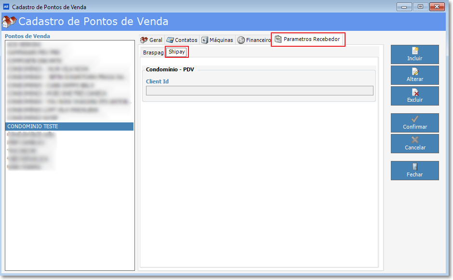Viewport: 453px width, 280px height.
Task: Select the Financeiro tab
Action: [x=254, y=40]
